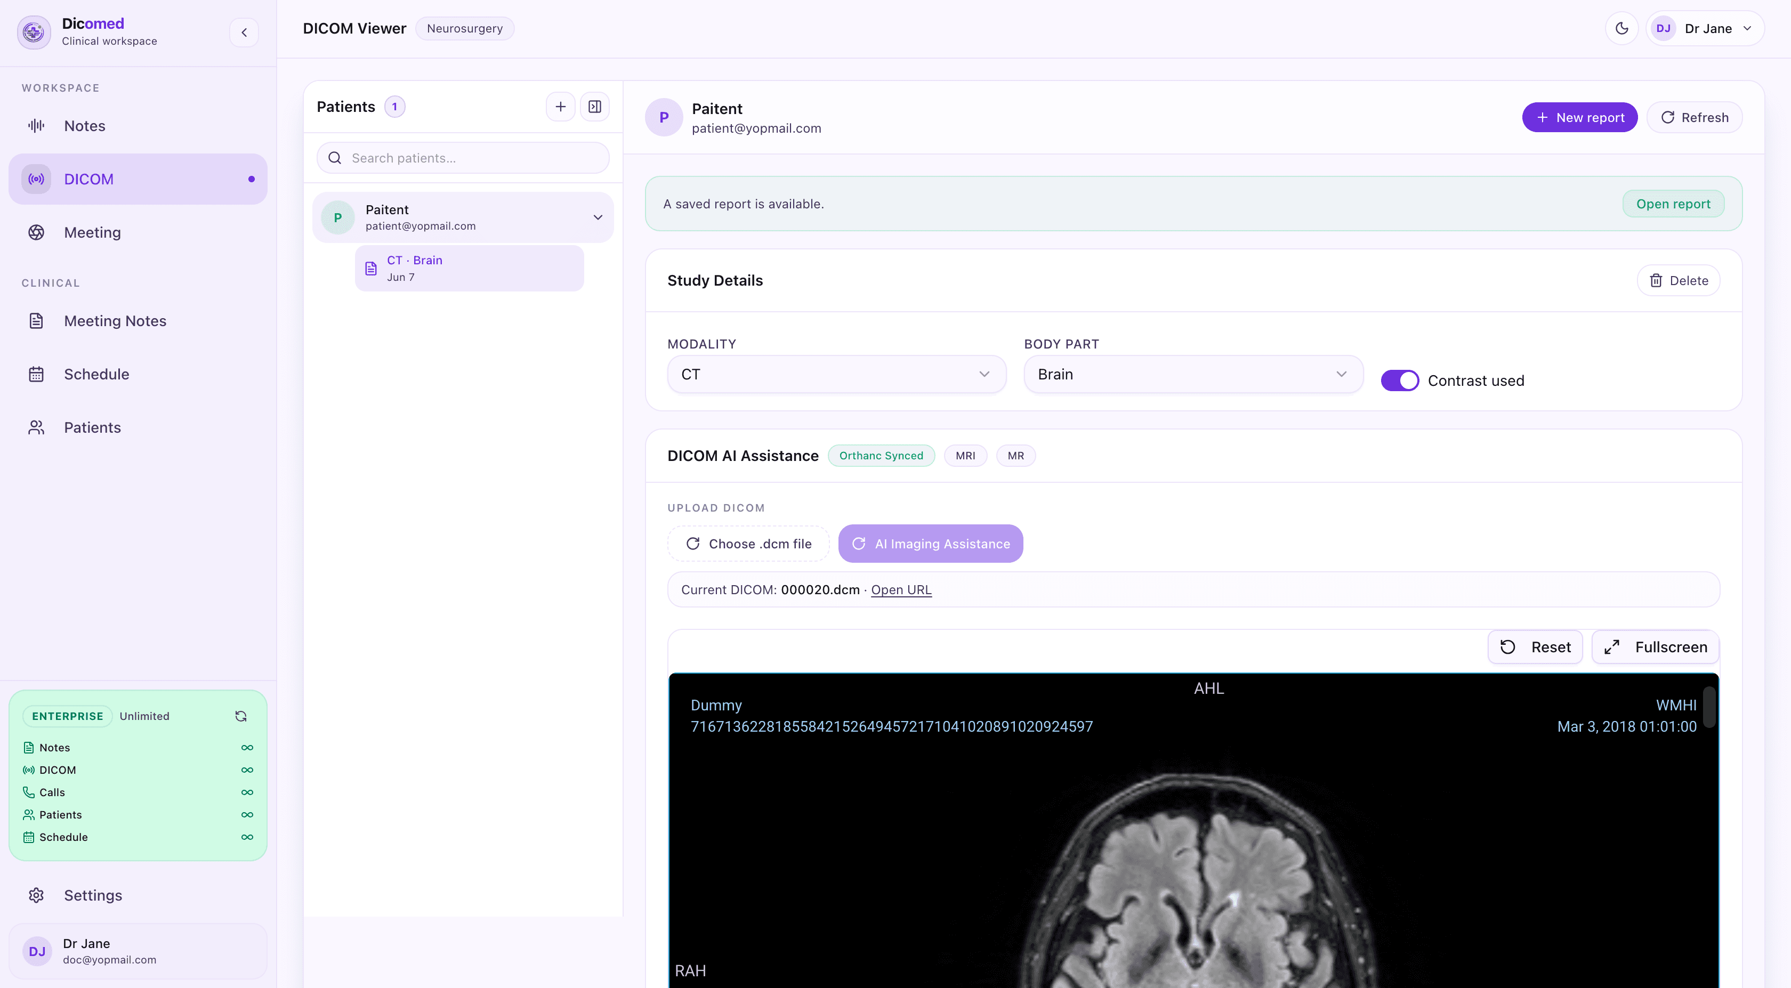Open the Body Part Brain dropdown
This screenshot has height=988, width=1791.
[x=1193, y=374]
